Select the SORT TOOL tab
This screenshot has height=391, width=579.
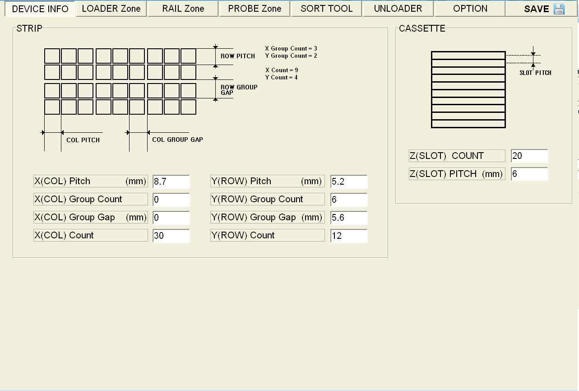(326, 9)
